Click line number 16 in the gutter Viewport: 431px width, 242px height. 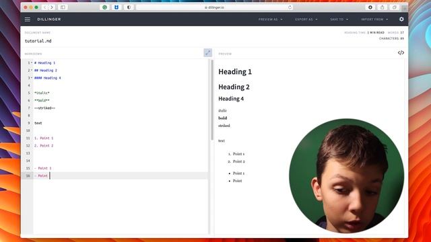tap(28, 175)
